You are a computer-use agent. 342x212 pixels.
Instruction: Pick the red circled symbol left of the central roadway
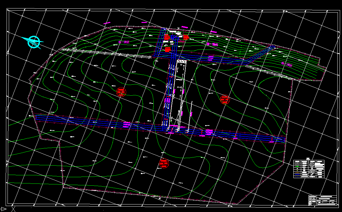tap(121, 92)
